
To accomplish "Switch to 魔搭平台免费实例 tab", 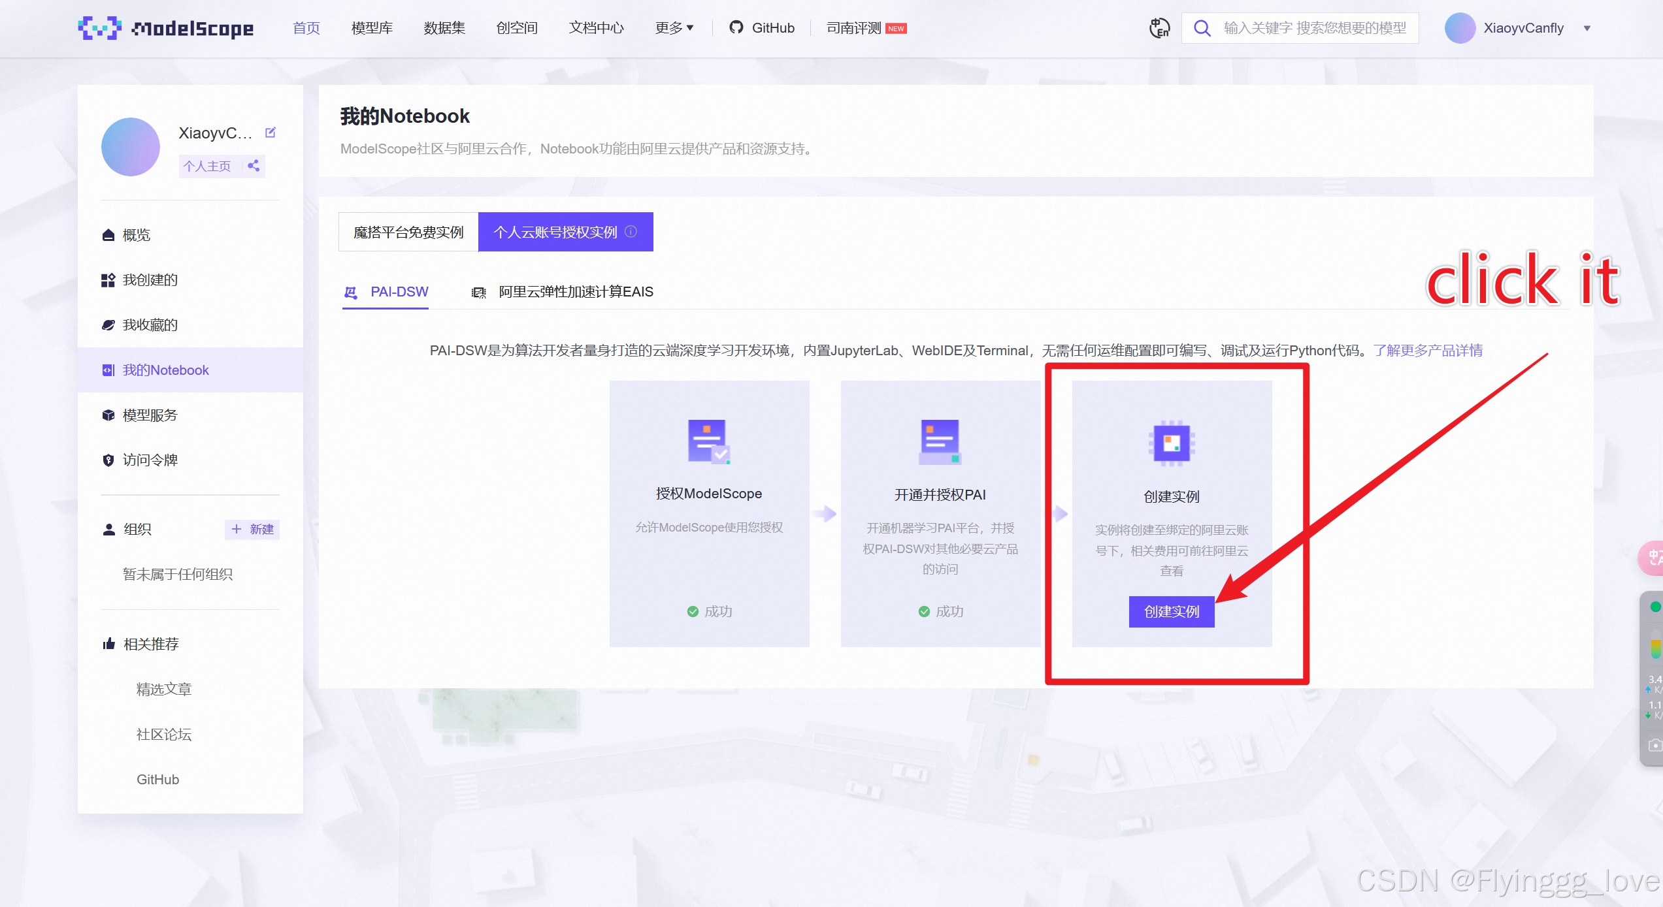I will coord(408,232).
